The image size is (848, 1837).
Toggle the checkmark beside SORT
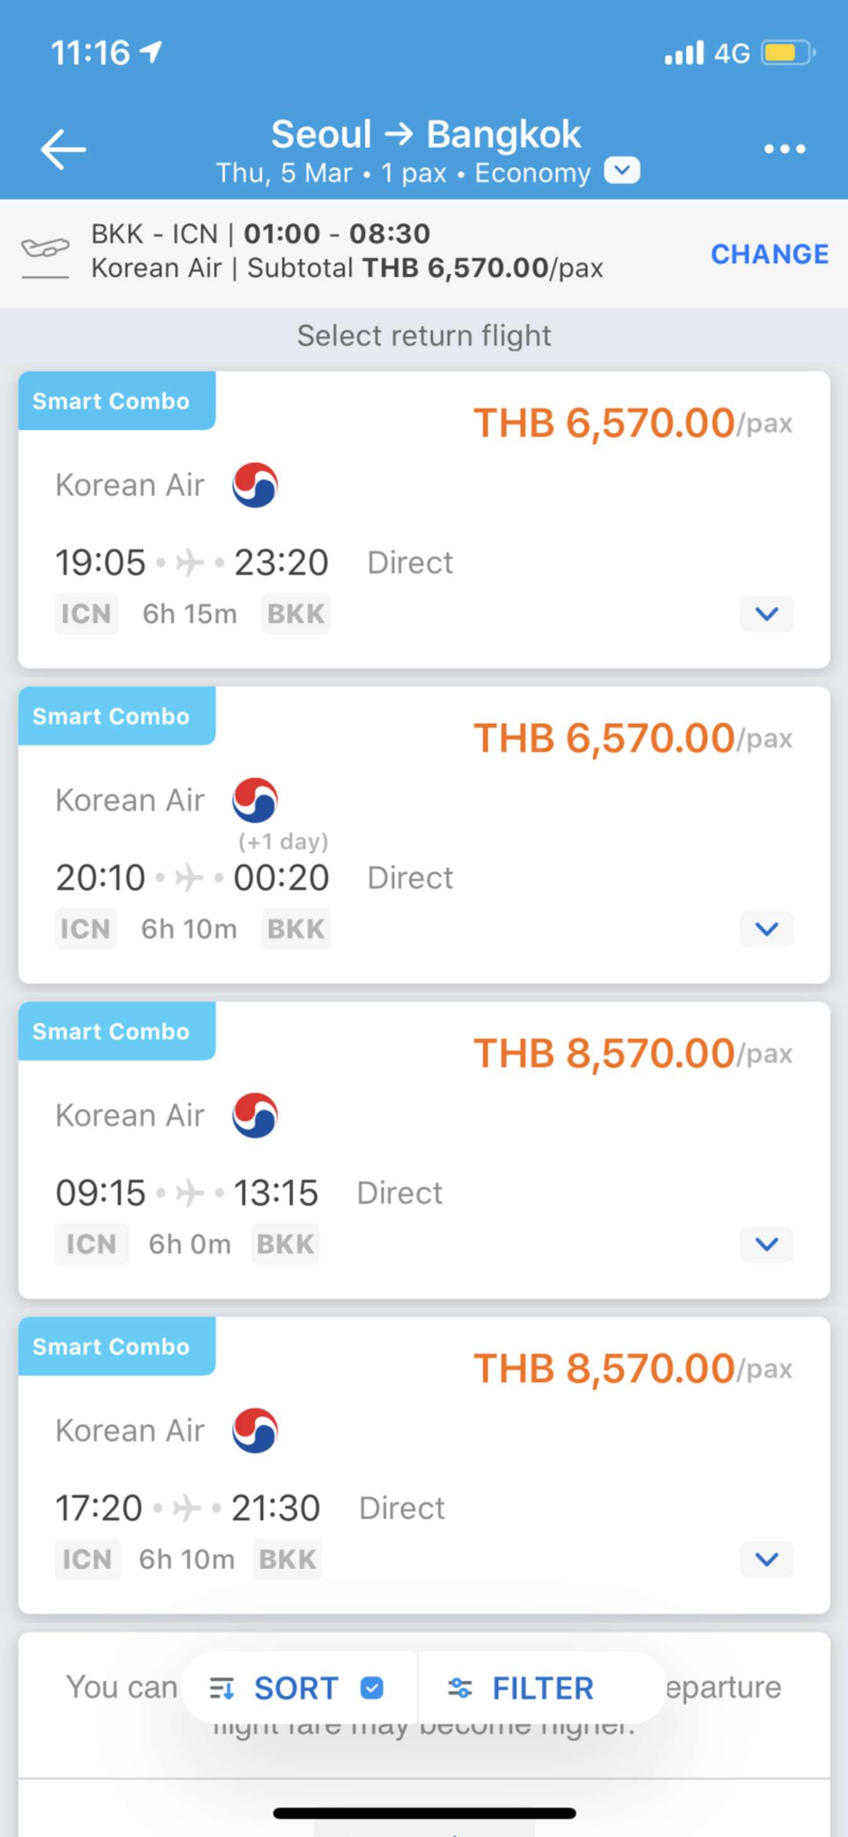tap(372, 1688)
